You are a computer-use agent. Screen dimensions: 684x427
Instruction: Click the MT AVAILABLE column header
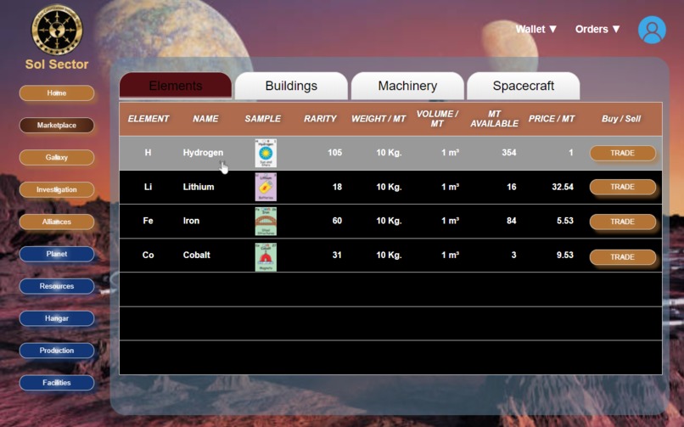tap(494, 119)
